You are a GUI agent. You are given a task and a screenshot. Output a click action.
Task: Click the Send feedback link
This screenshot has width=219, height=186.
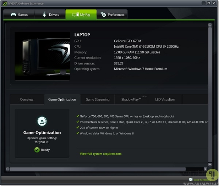click(x=202, y=180)
